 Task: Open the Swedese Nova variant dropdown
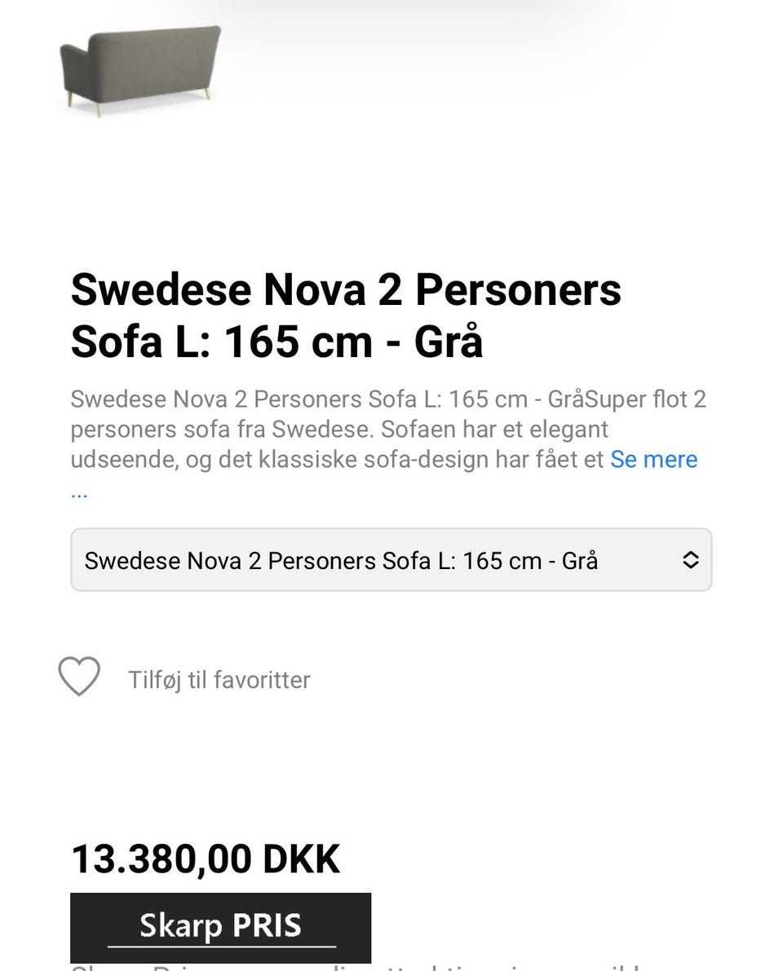pyautogui.click(x=391, y=560)
